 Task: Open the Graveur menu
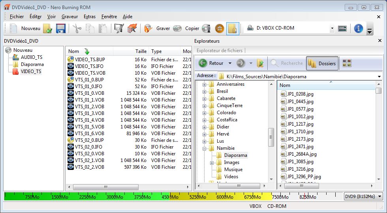click(x=70, y=17)
